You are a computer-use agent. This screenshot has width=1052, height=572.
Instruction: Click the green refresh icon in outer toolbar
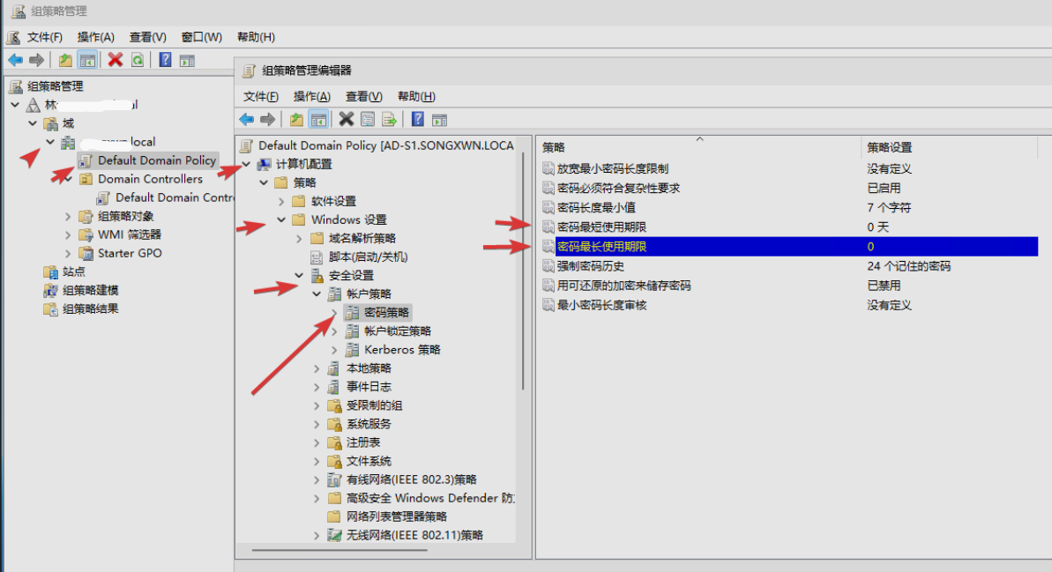click(138, 60)
